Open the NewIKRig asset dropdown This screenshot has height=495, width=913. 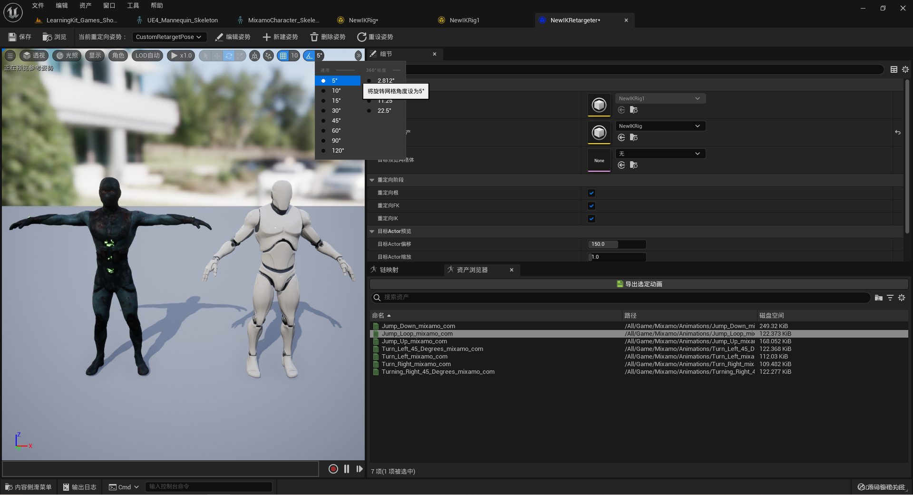click(x=660, y=126)
